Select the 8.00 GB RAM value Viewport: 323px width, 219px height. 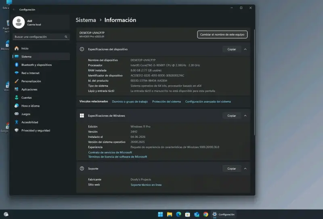(x=146, y=70)
